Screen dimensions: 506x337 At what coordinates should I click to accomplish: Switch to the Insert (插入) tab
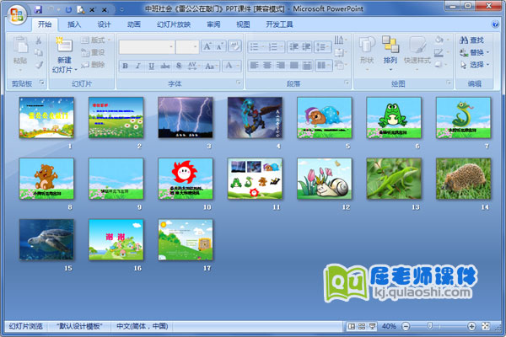point(74,24)
